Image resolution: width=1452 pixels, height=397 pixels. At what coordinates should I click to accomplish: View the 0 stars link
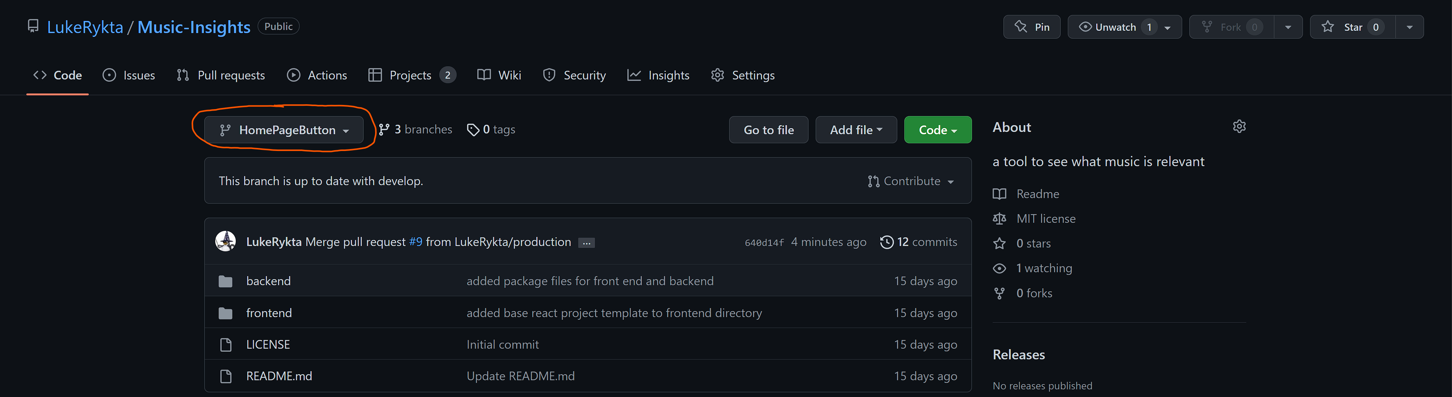1022,244
